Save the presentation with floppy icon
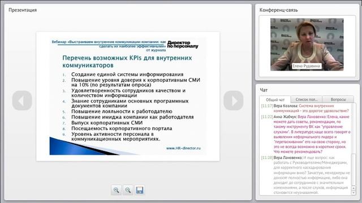This screenshot has height=203, width=362. click(140, 190)
